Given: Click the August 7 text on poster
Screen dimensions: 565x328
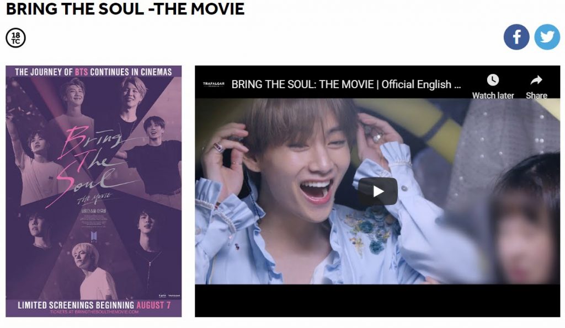Looking at the screenshot, I should 153,305.
